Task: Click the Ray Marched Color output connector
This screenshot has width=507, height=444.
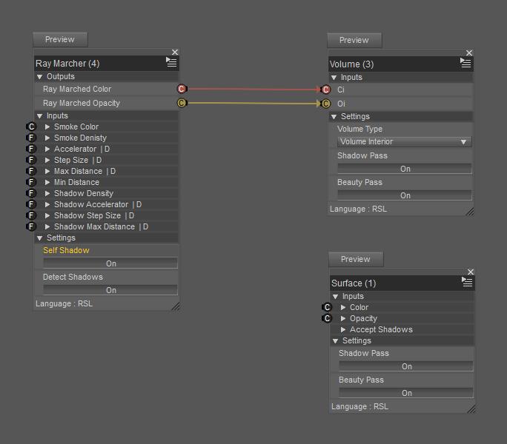Action: (182, 89)
